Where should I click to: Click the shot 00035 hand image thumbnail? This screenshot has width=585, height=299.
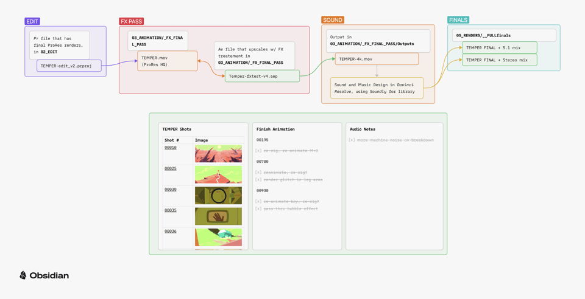tap(218, 216)
